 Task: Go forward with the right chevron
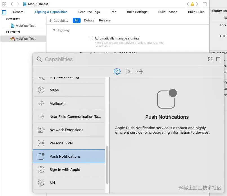coord(18,4)
